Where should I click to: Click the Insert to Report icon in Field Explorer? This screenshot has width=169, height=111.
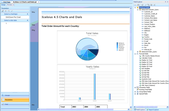coord(135,5)
